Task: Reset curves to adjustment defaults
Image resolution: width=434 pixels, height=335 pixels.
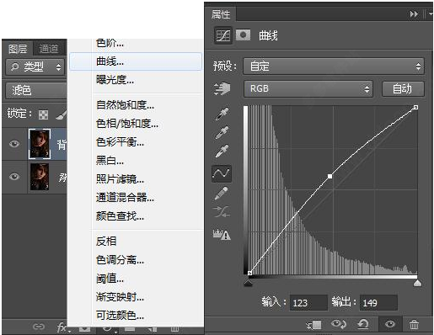Action: 363,325
